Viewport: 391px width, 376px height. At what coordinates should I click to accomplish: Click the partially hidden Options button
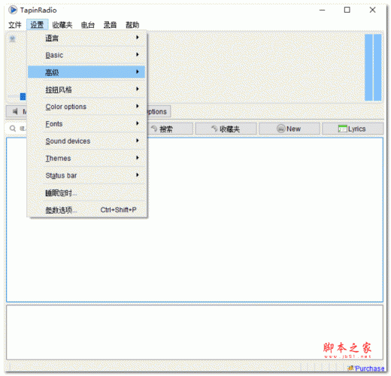[159, 111]
